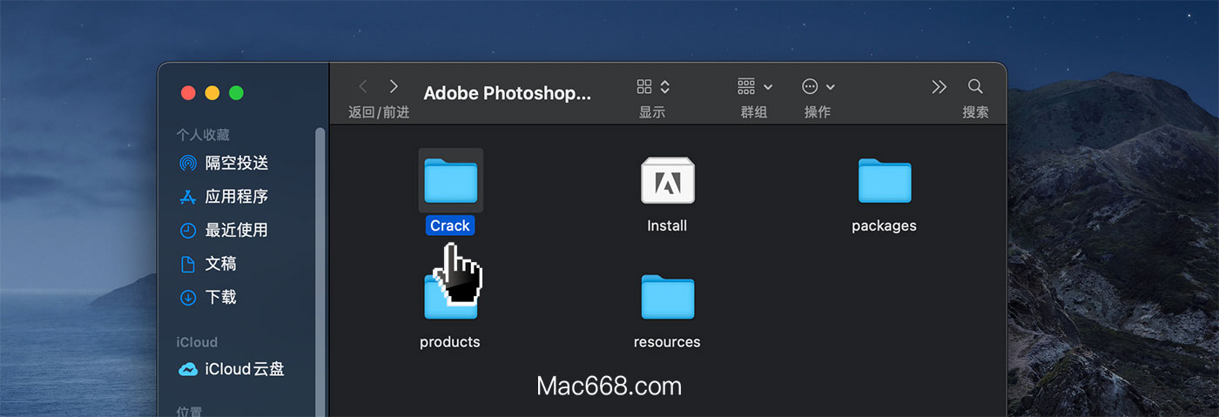Click the document icon beside 文稿
Screen dimensions: 1219x417
pyautogui.click(x=187, y=264)
